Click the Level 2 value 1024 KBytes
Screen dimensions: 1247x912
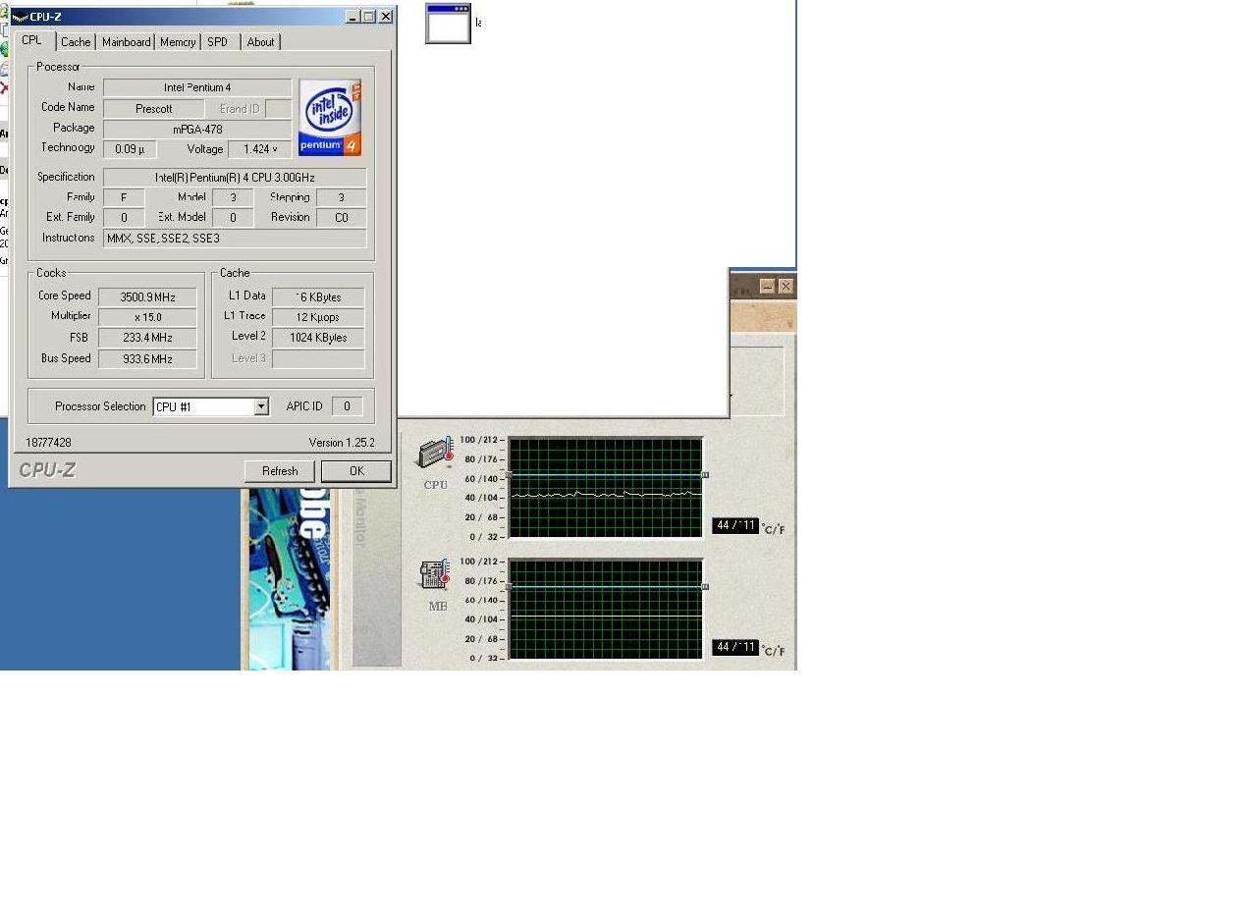click(318, 338)
